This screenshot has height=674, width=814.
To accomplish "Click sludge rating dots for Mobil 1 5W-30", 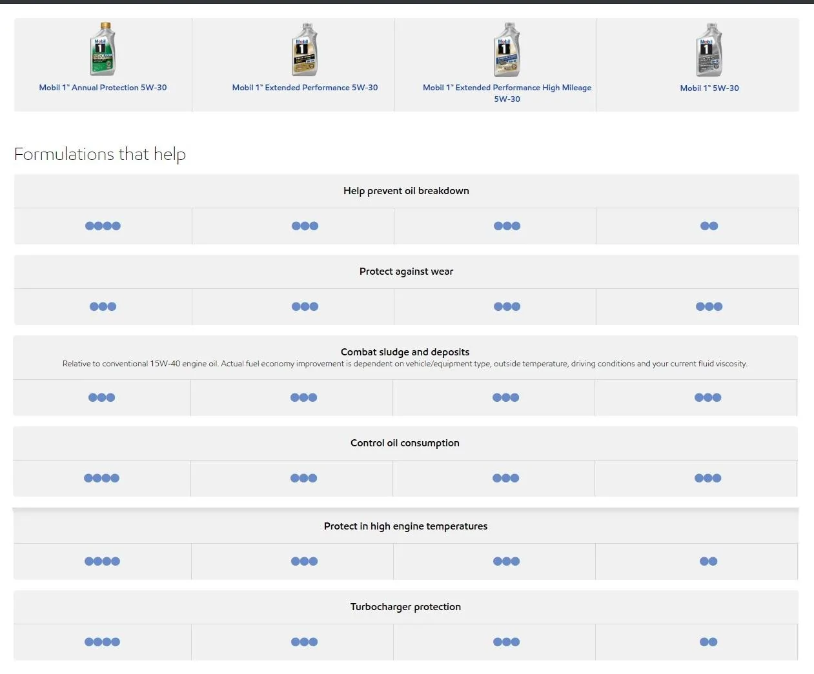I will pos(707,397).
